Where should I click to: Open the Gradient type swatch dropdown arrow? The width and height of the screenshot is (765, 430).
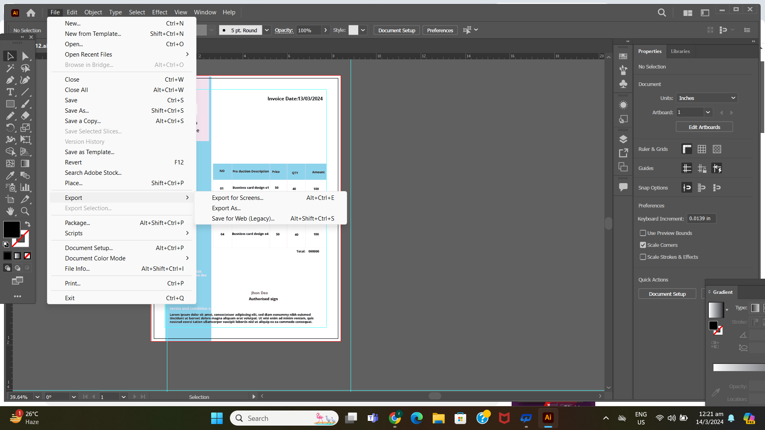tap(727, 310)
